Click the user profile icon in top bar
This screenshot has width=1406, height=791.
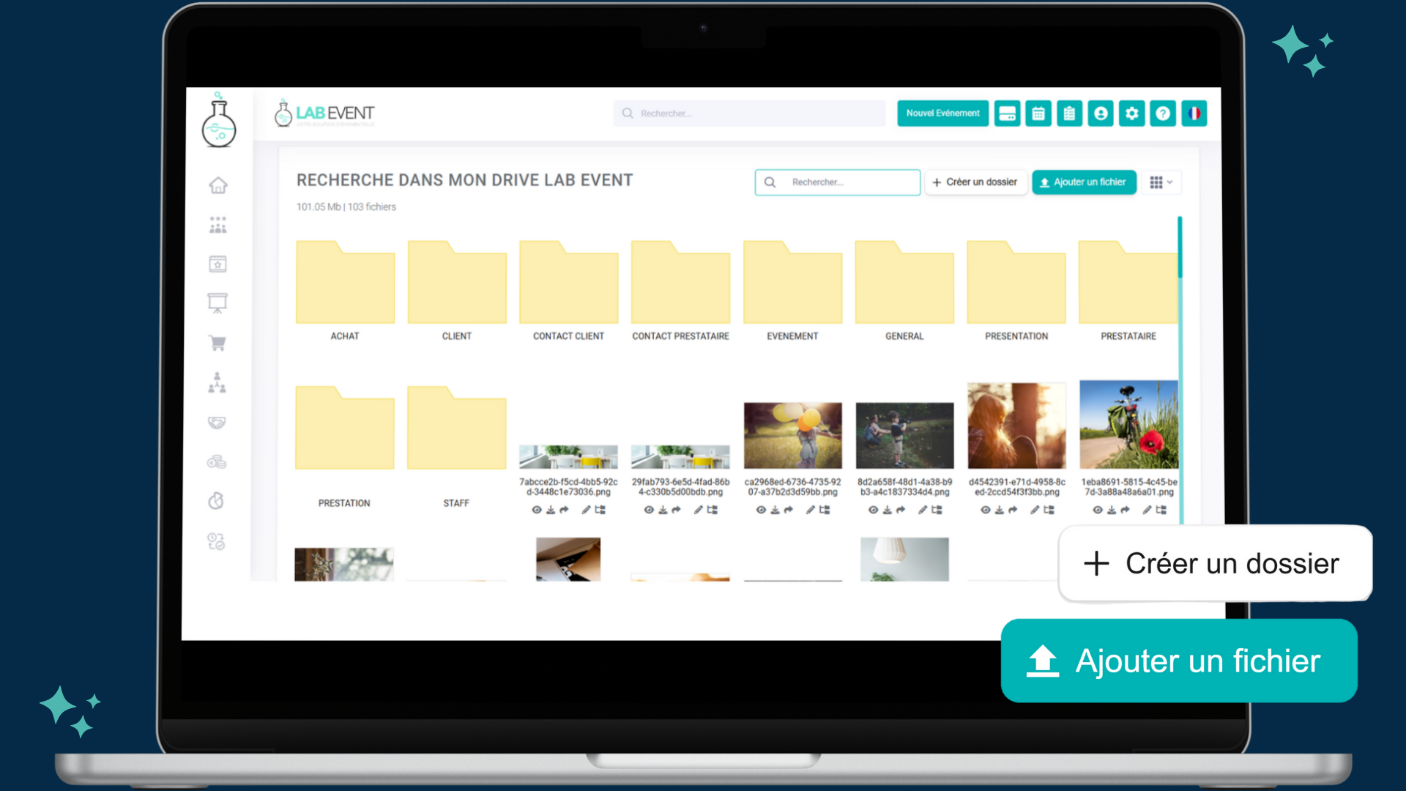(1100, 113)
